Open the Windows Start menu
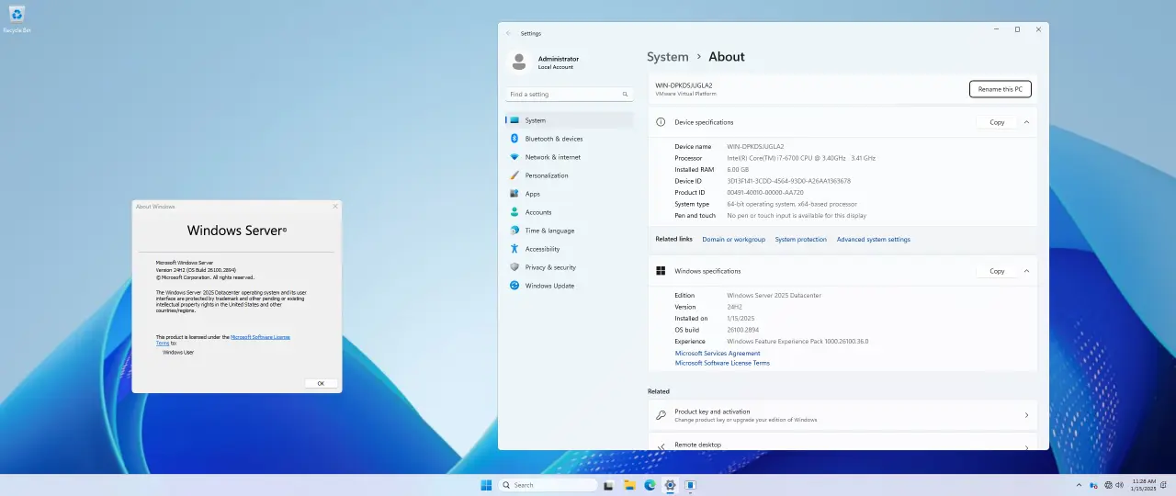This screenshot has height=496, width=1176. [x=486, y=485]
